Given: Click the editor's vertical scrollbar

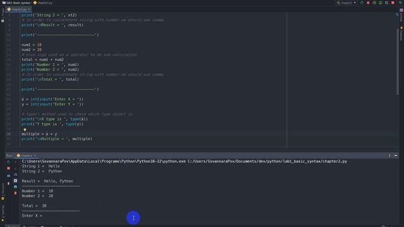Looking at the screenshot, I should pos(397,62).
